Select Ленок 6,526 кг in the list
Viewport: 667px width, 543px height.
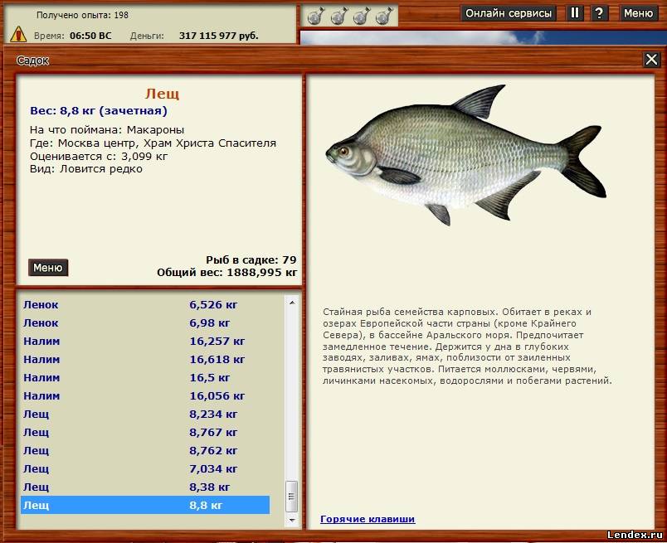tap(145, 304)
